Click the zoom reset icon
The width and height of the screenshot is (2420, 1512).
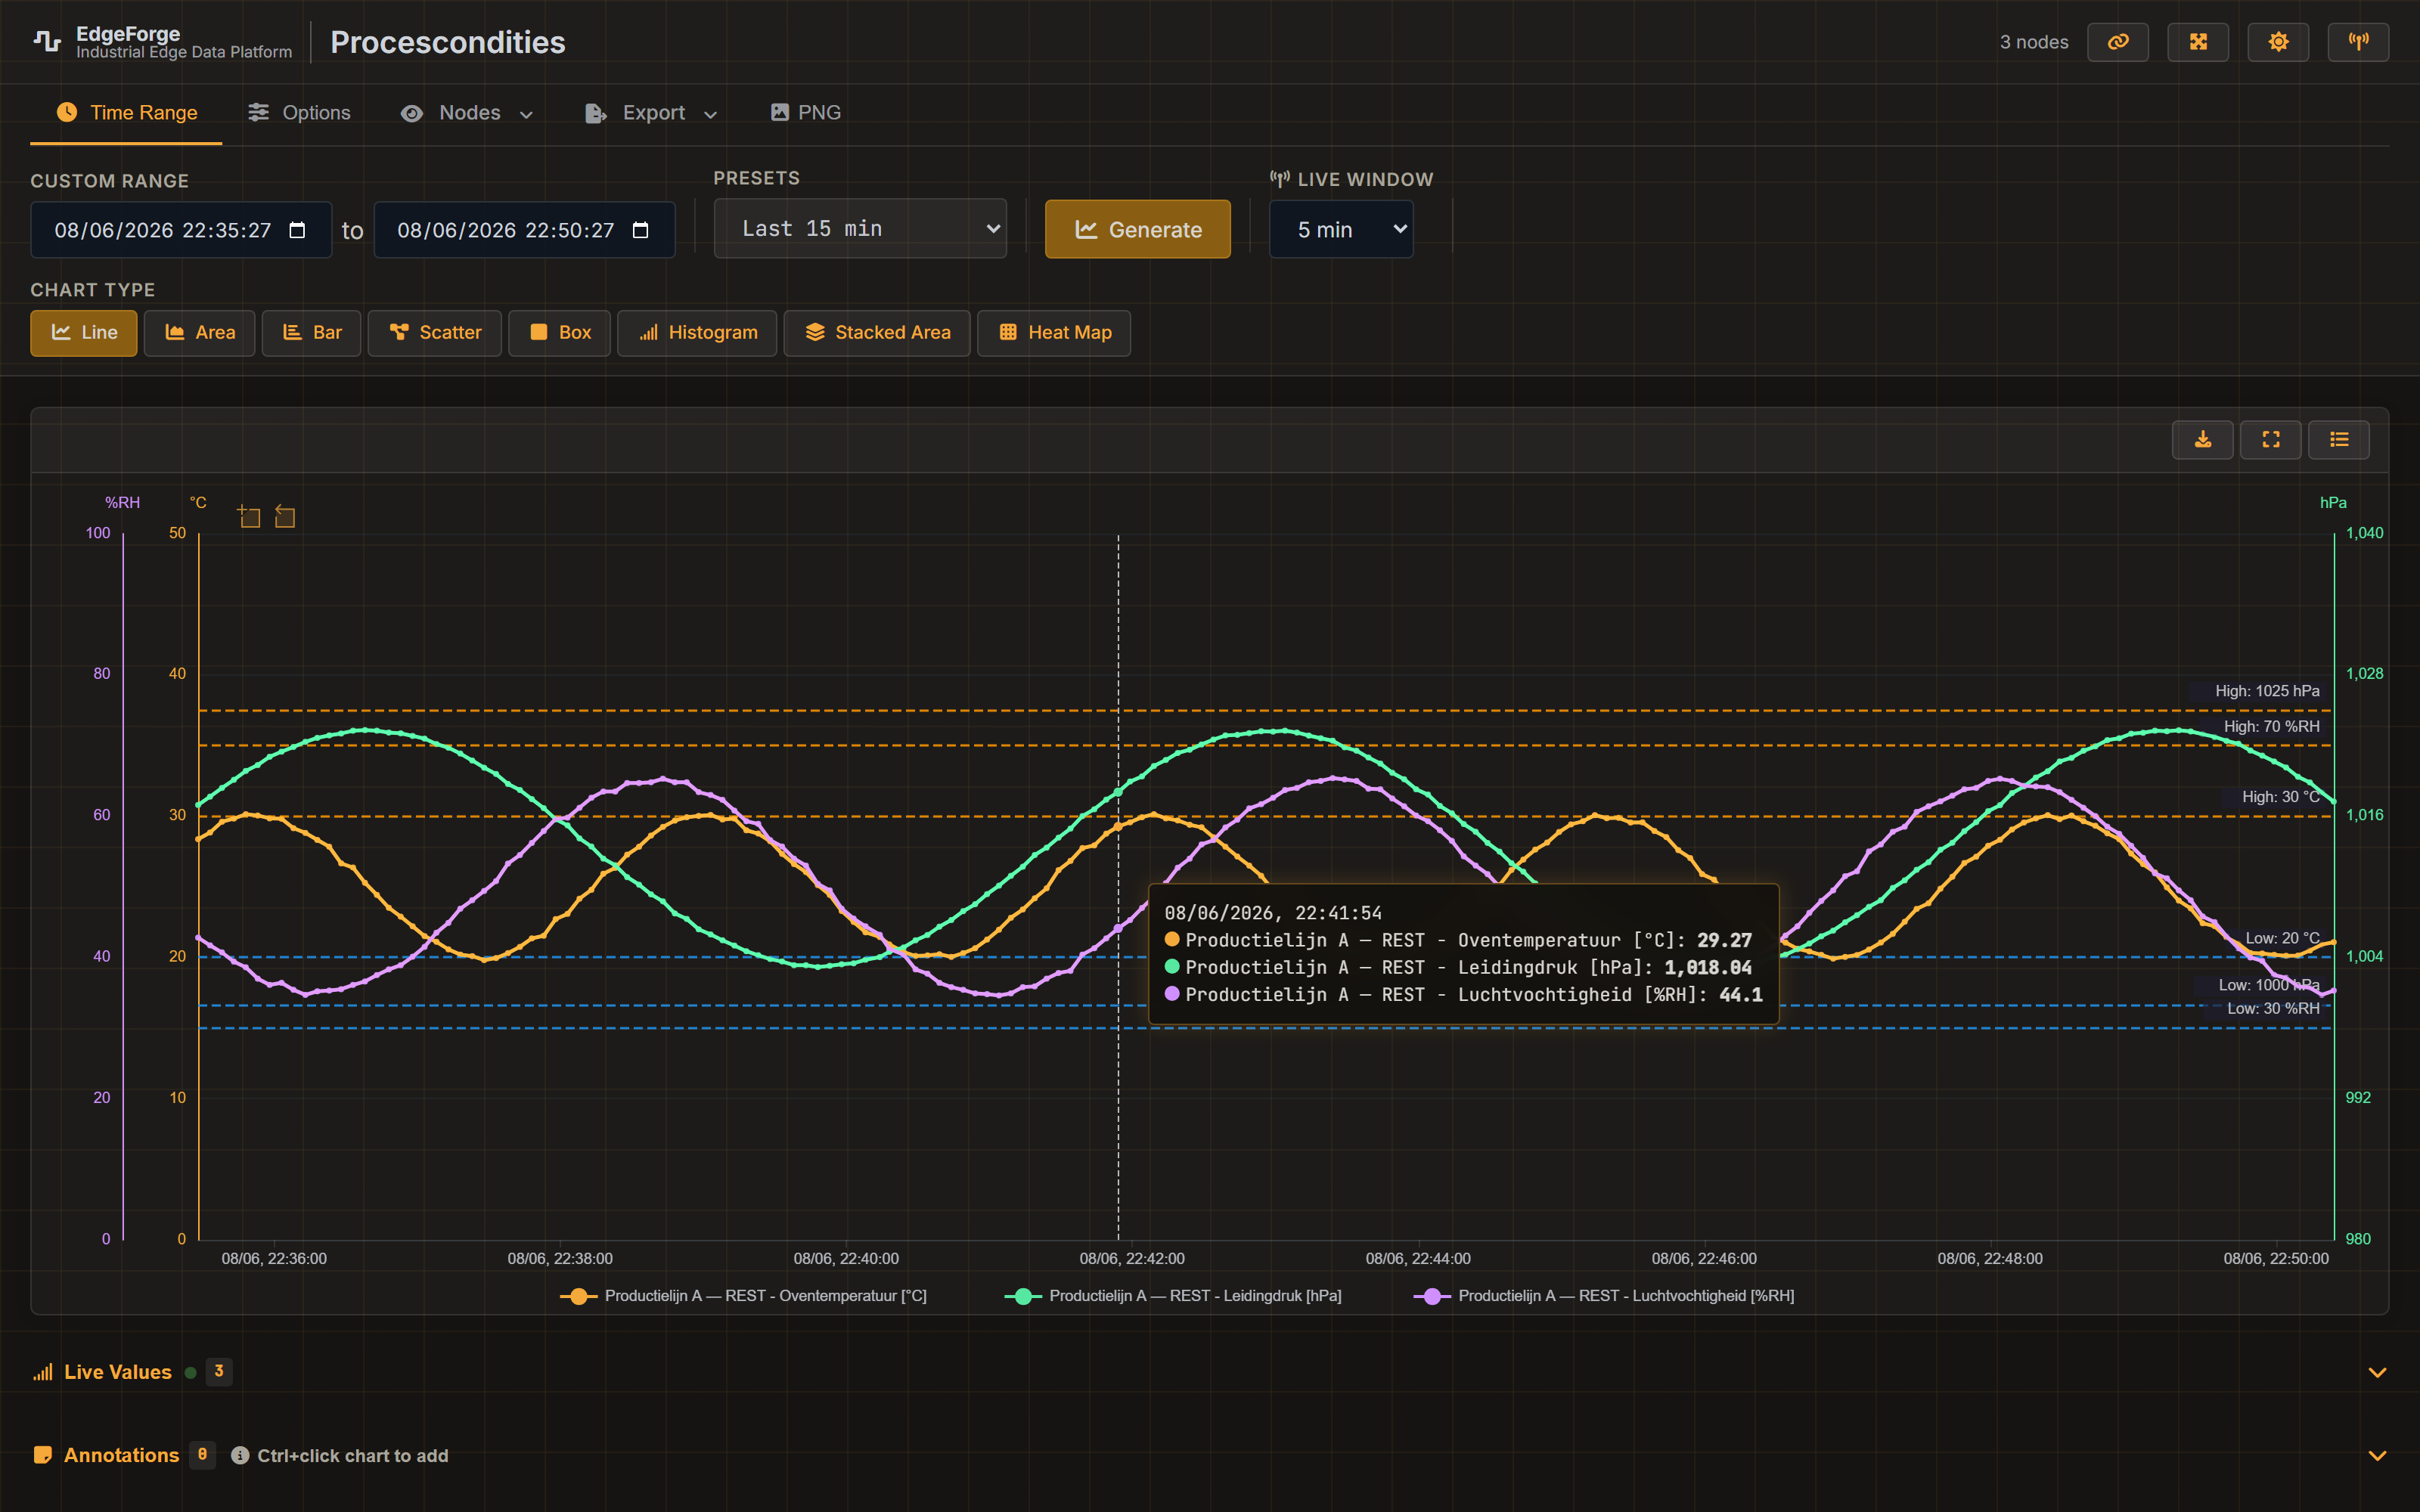285,516
